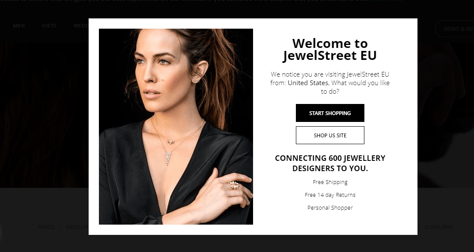
Task: Click the United States country text
Action: pos(308,83)
